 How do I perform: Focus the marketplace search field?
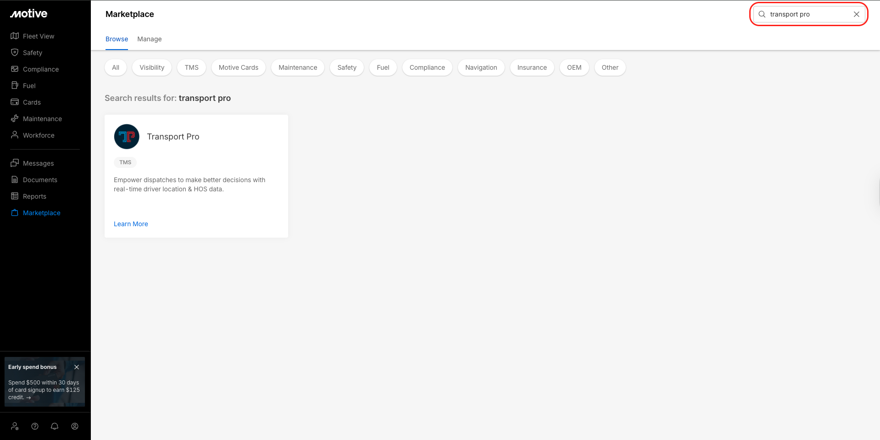pyautogui.click(x=809, y=14)
